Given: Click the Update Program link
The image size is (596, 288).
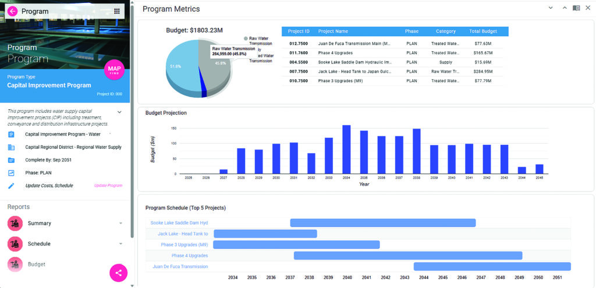Looking at the screenshot, I should (x=108, y=186).
